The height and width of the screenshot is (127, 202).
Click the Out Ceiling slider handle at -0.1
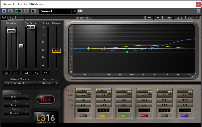(31, 27)
